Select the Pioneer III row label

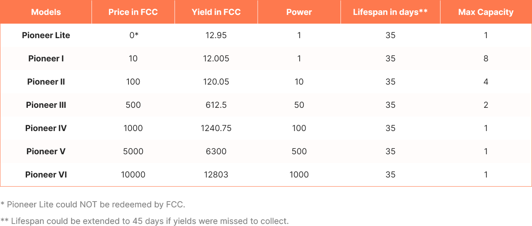pos(46,105)
